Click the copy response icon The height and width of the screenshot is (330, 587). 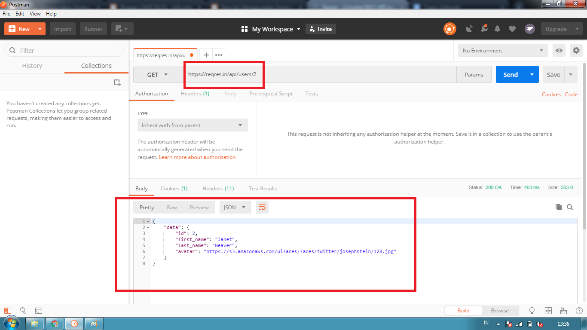click(559, 207)
